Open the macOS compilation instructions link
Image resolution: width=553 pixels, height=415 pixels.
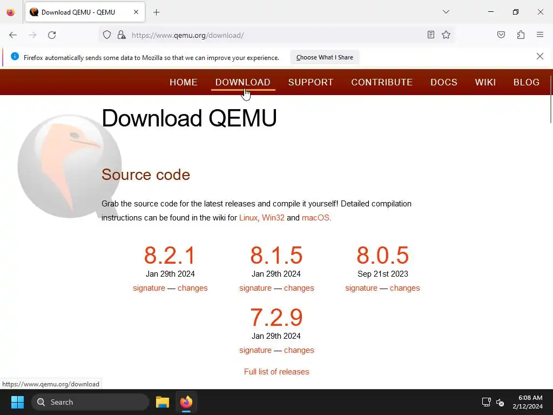[315, 218]
